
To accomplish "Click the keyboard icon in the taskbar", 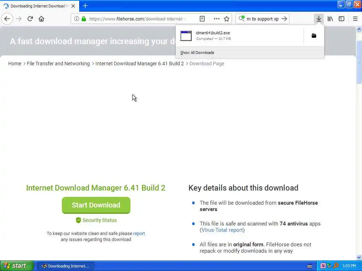I will 310,266.
